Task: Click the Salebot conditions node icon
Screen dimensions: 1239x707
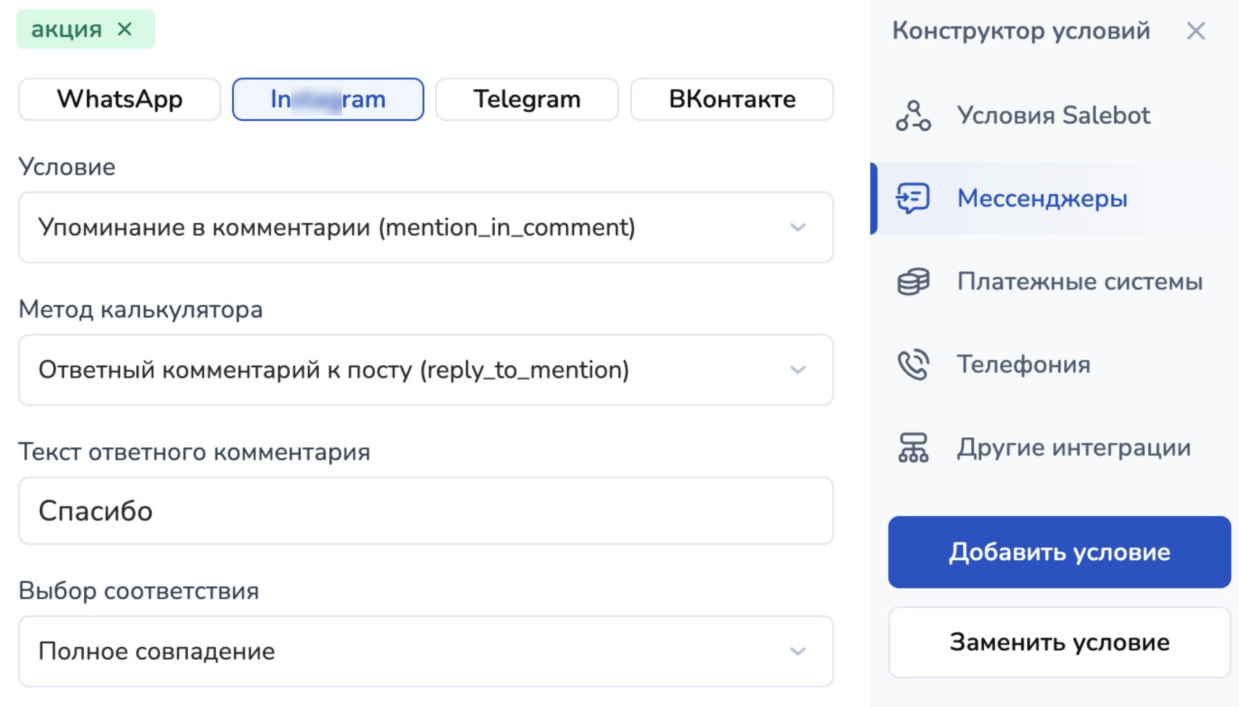Action: [x=913, y=116]
